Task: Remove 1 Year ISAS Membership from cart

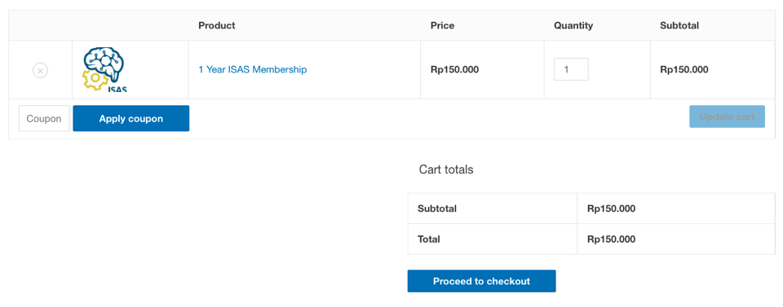Action: [41, 70]
